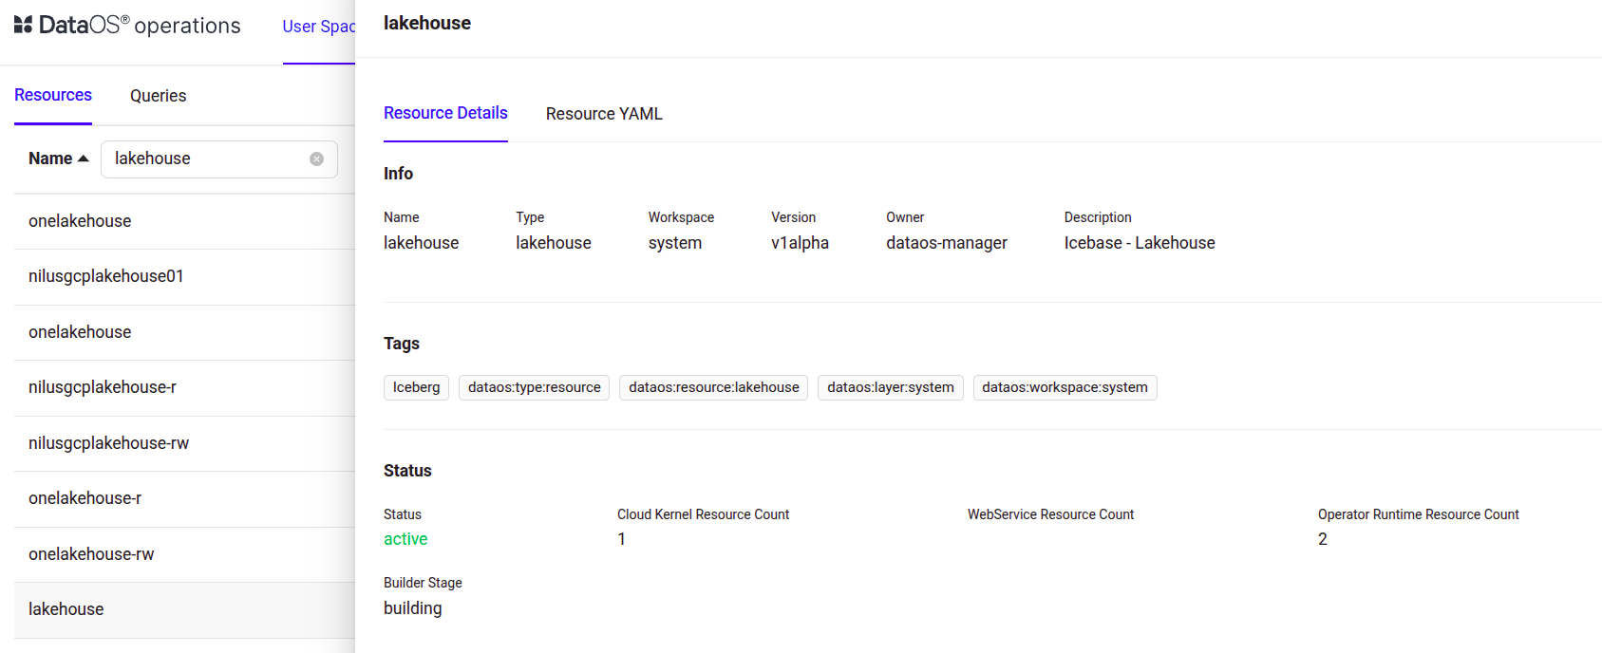1602x653 pixels.
Task: Select the onelakehouse-r list entry
Action: 85,498
